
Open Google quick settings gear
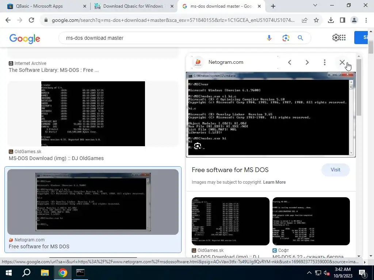point(336,38)
